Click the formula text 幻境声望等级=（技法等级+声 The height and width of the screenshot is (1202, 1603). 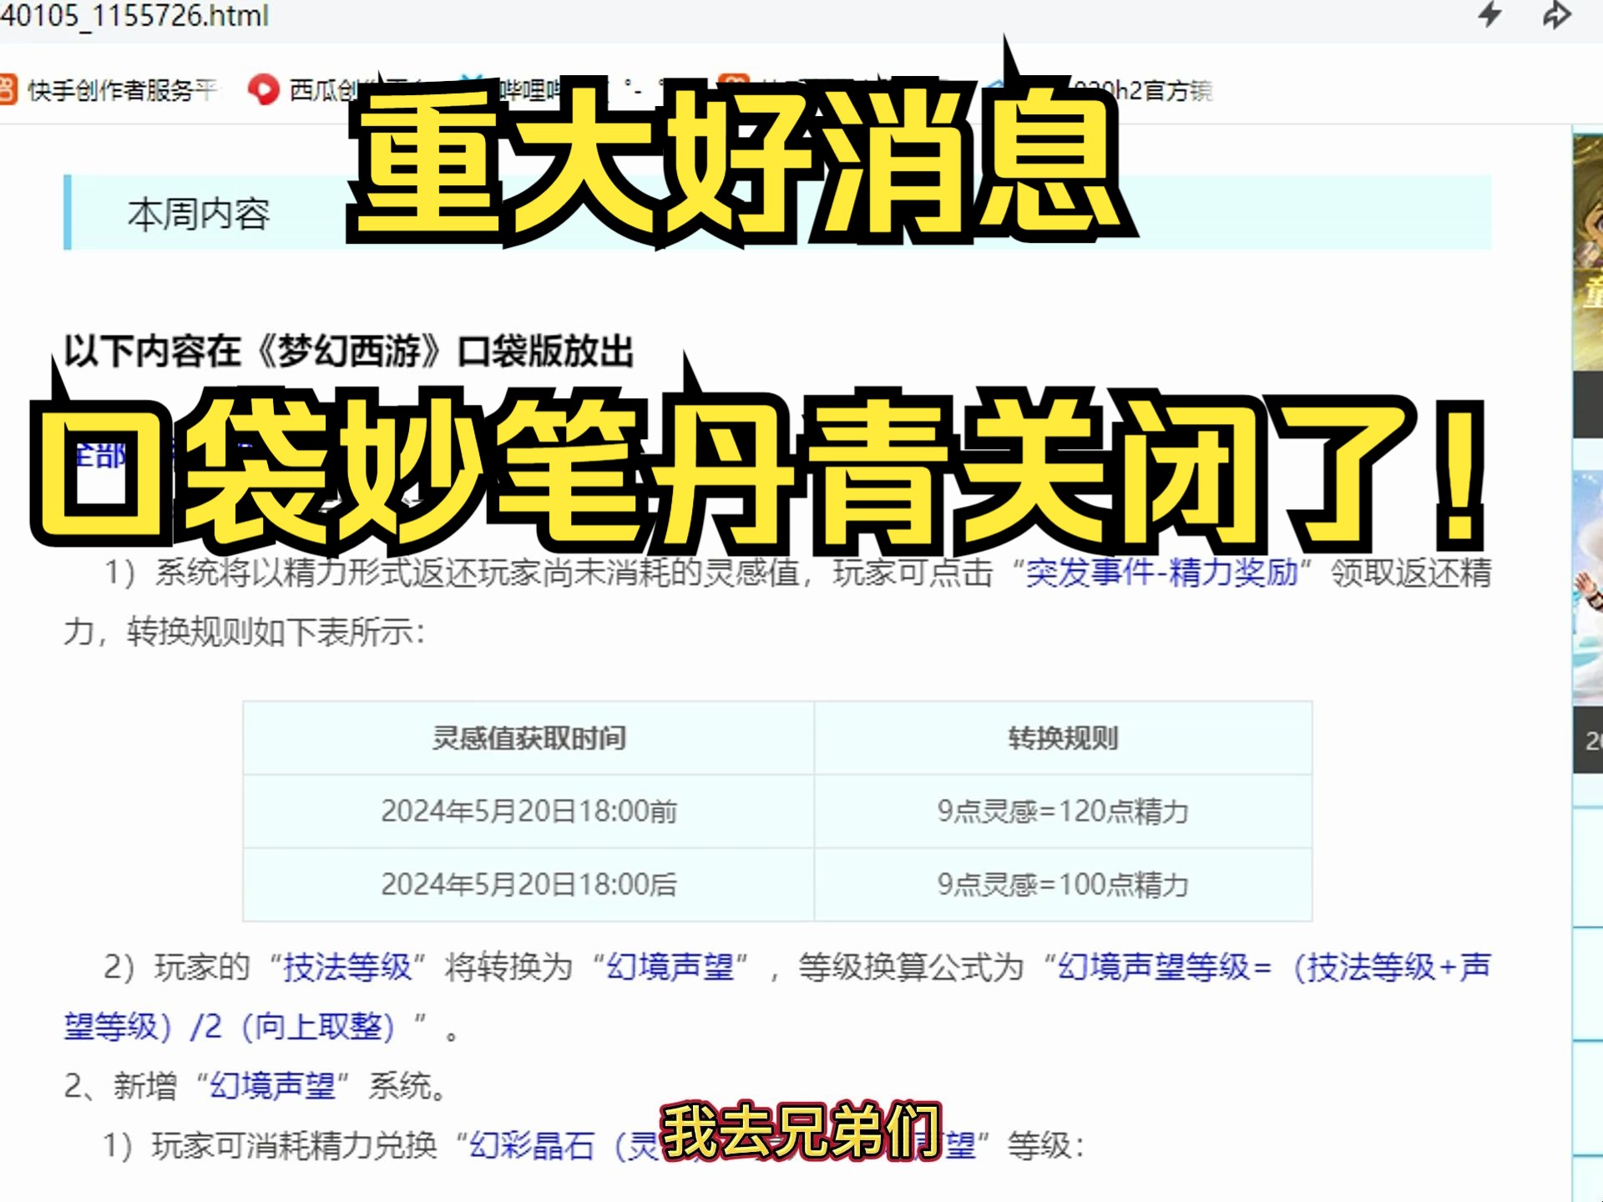pyautogui.click(x=1274, y=967)
